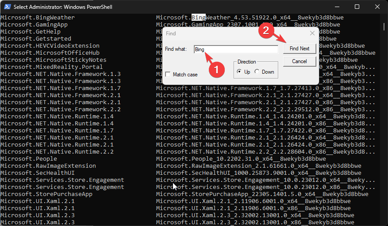Viewport: 388px width, 226px height.
Task: Click Microsoft.NET.Native.Framework.2.2 in left column
Action: pyautogui.click(x=61, y=109)
